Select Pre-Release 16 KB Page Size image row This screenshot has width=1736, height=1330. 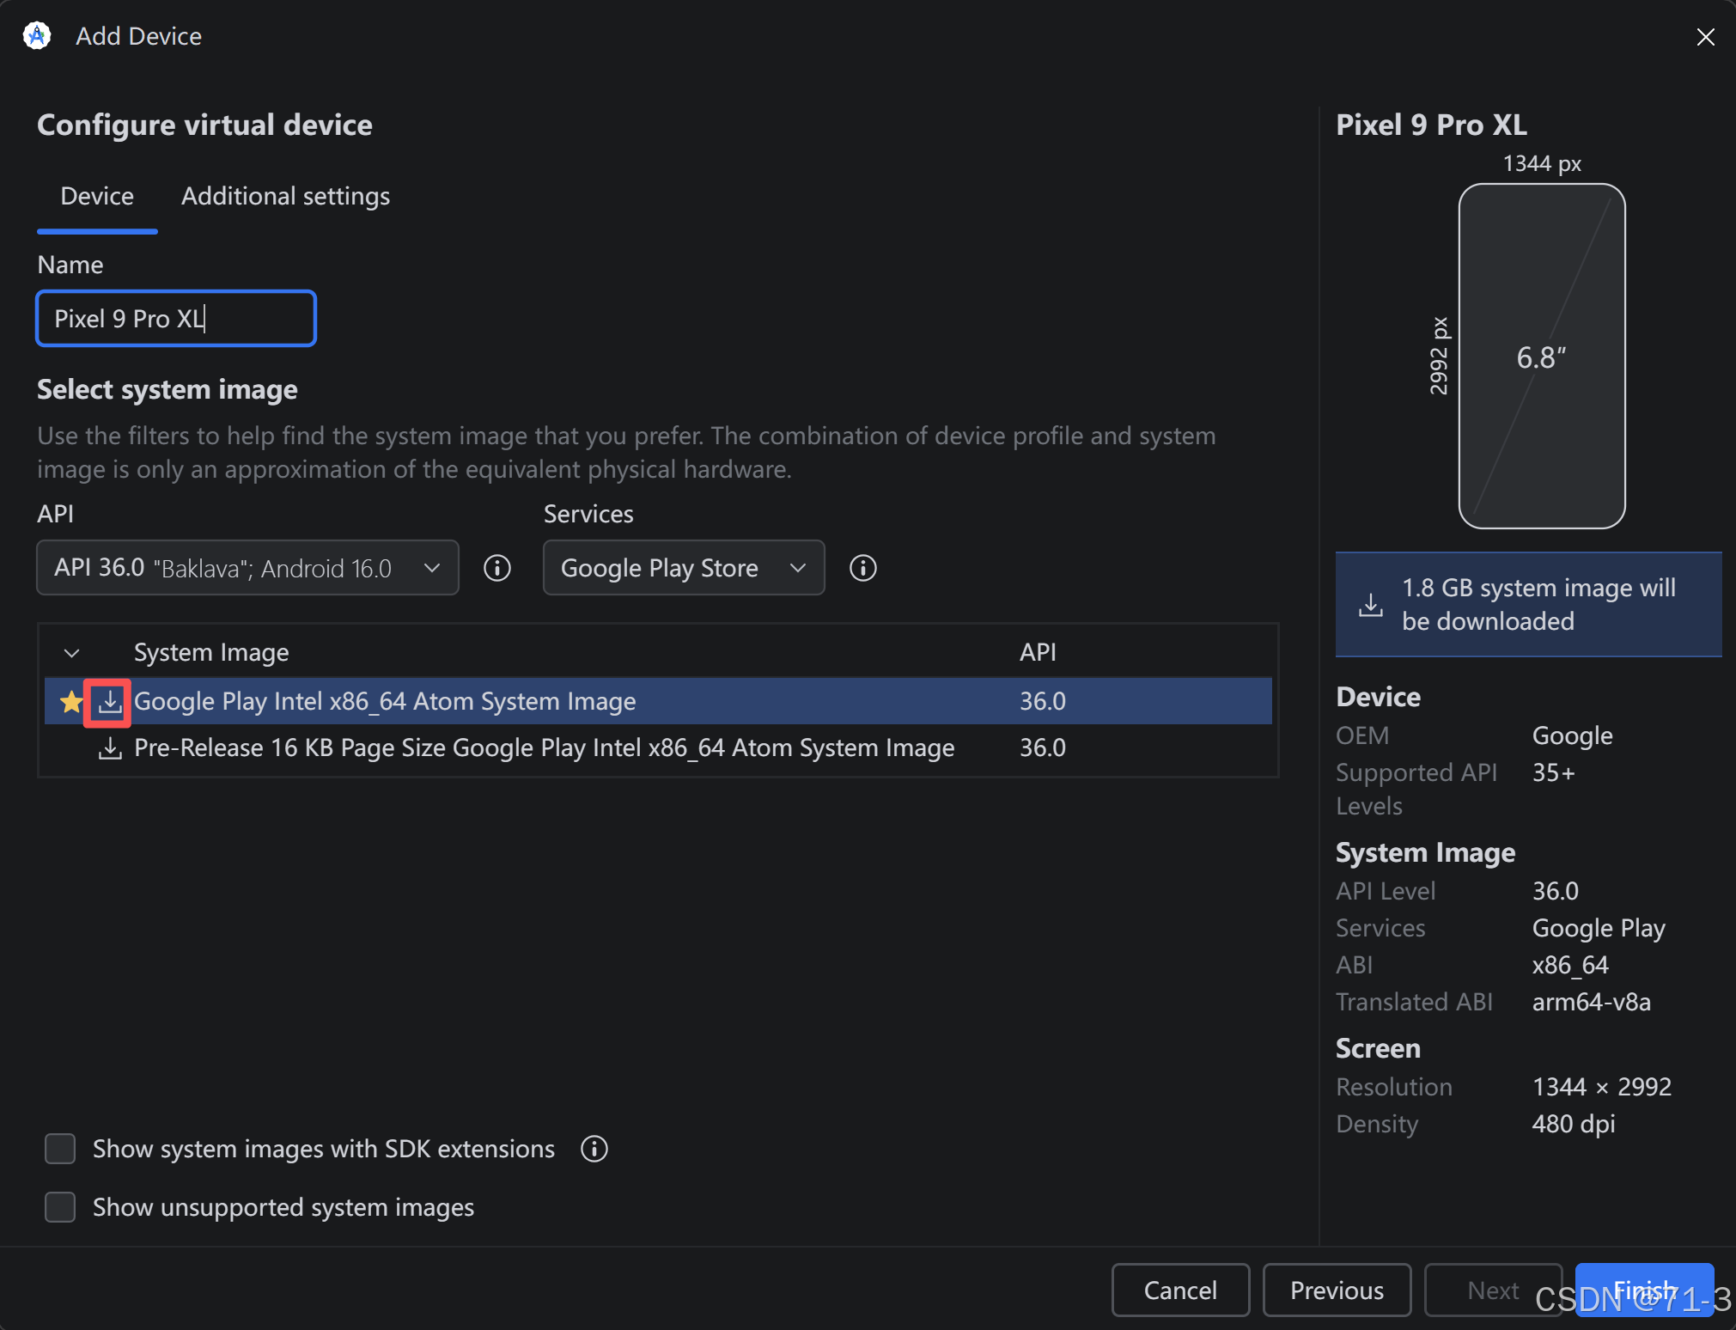[x=544, y=748]
